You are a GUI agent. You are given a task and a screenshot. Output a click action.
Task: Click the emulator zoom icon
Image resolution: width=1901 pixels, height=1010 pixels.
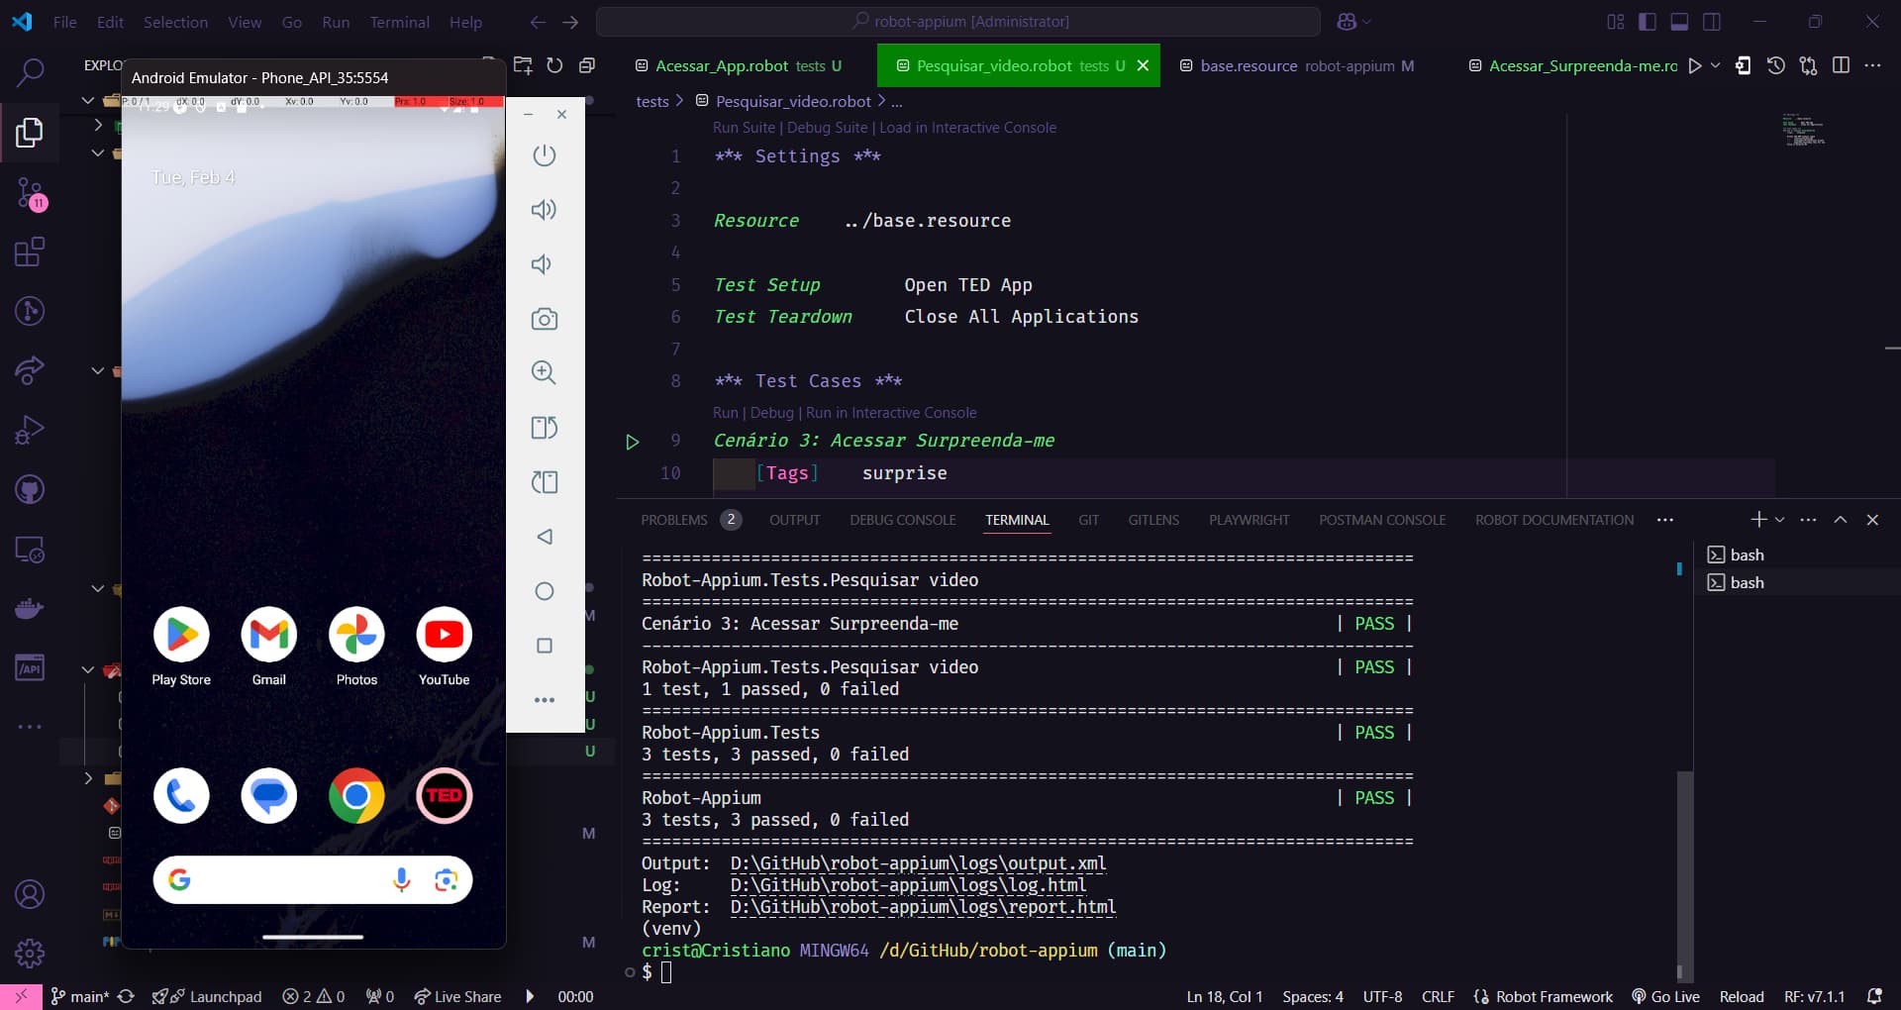(x=544, y=373)
